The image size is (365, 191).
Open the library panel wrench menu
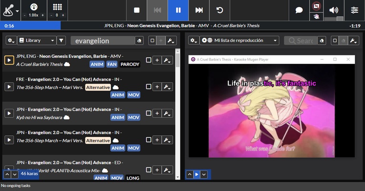click(x=171, y=41)
